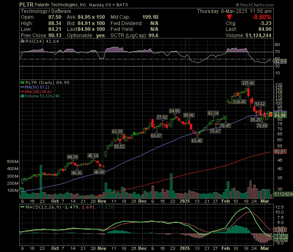Click the Optionable yes field

point(86,36)
